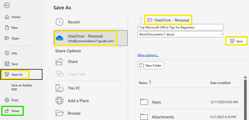Screen dimensions: 249x120
Task: Choose Save as Adobe PDF
Action: tap(22, 87)
